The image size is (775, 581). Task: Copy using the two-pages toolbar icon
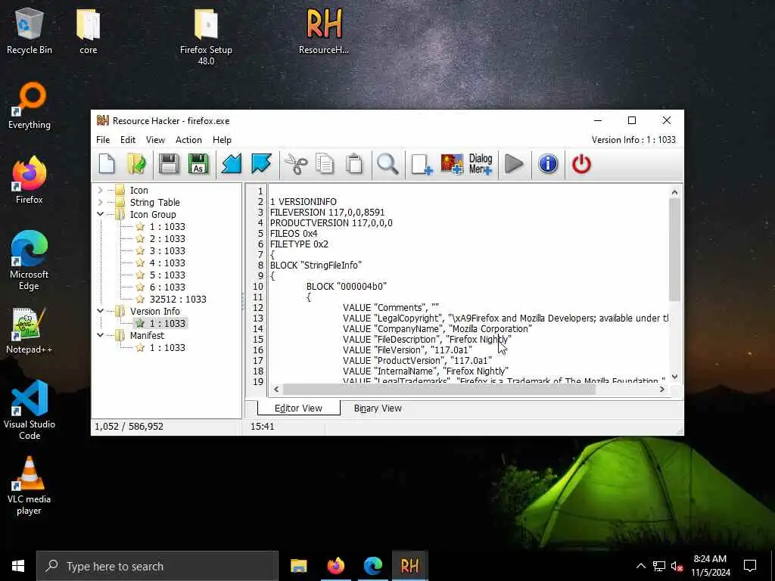pyautogui.click(x=325, y=164)
